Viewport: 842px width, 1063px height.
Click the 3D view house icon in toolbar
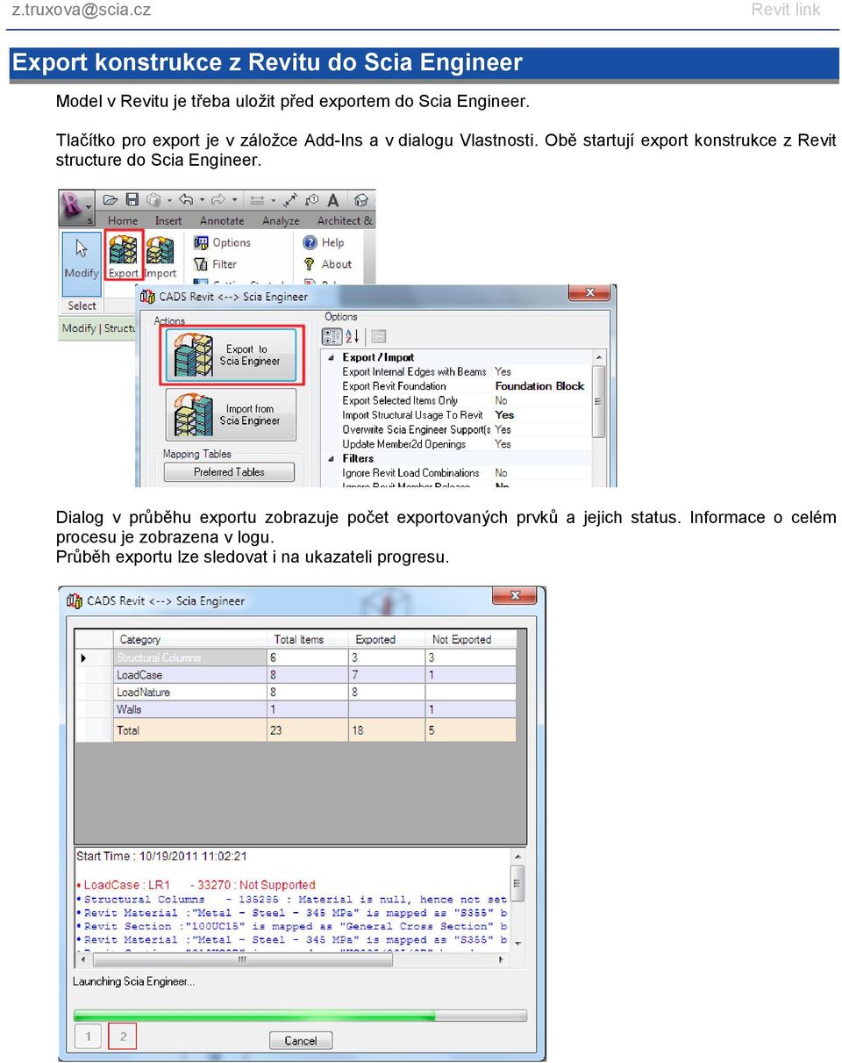[x=360, y=200]
